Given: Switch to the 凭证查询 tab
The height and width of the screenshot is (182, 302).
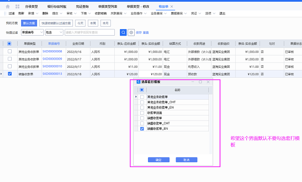Looking at the screenshot, I should (x=81, y=6).
